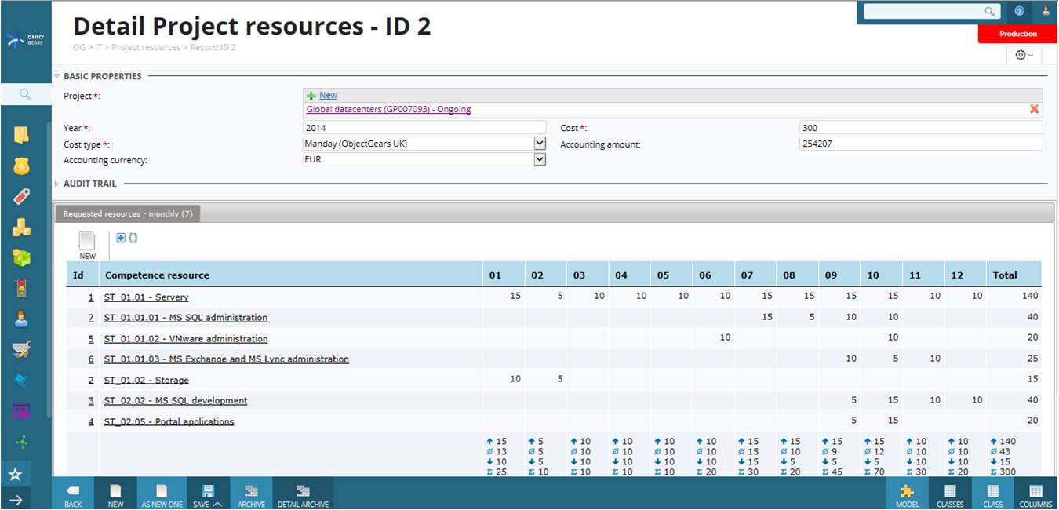Open MS SQL administration resource link
Screen dimensions: 1059x510
pyautogui.click(x=186, y=318)
